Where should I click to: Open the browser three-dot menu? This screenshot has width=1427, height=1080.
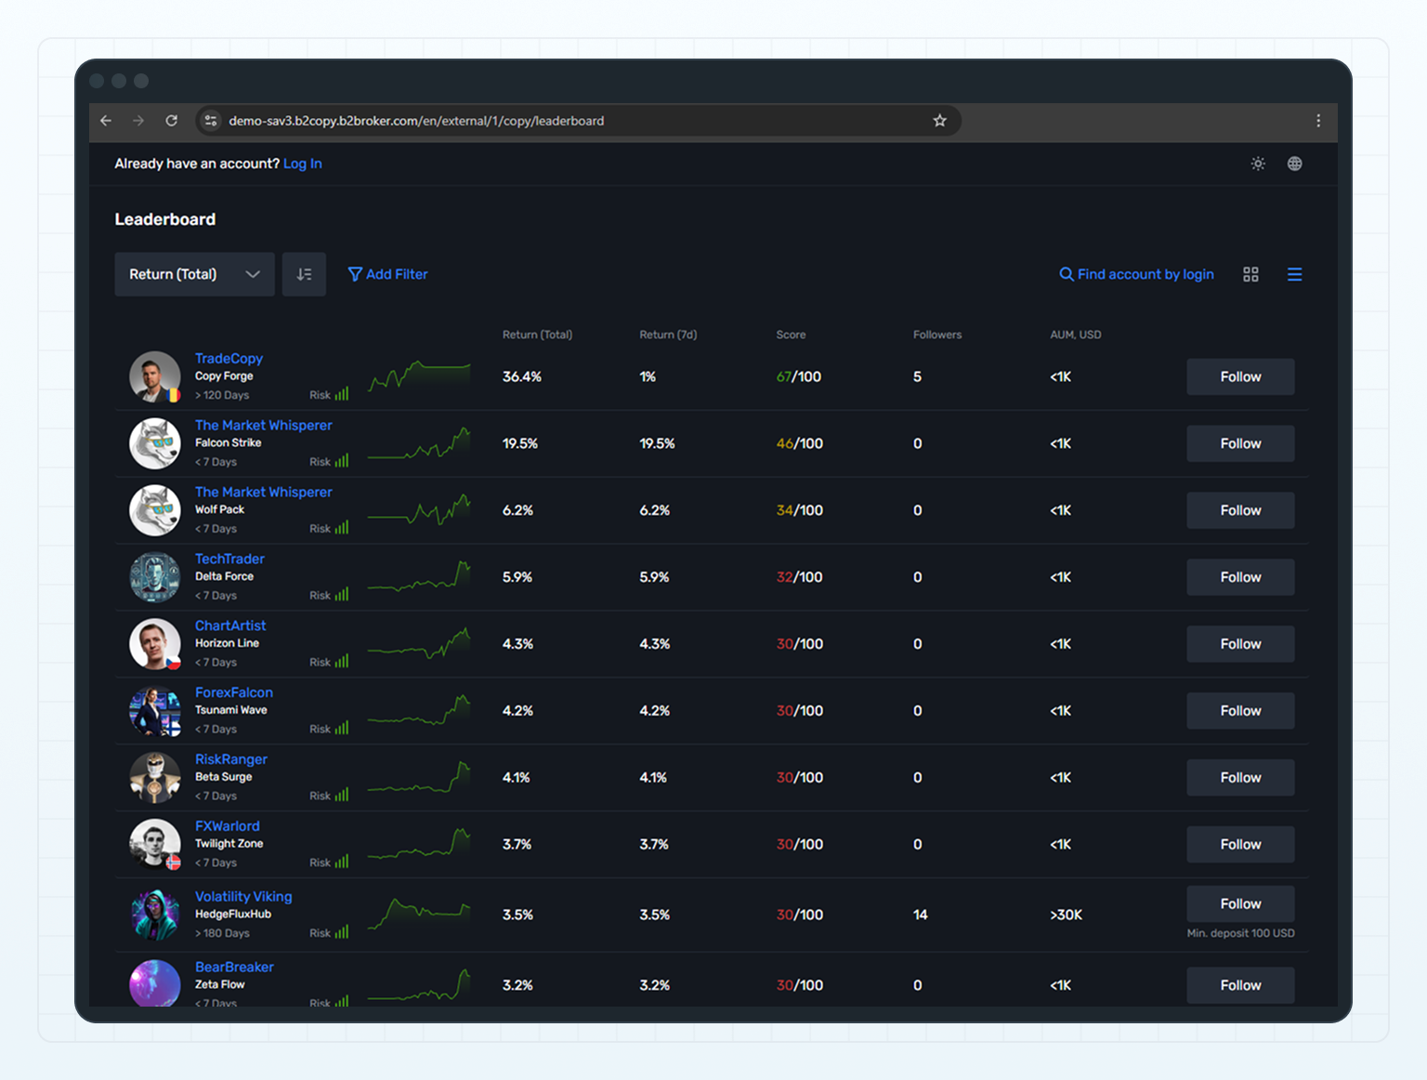pyautogui.click(x=1318, y=121)
